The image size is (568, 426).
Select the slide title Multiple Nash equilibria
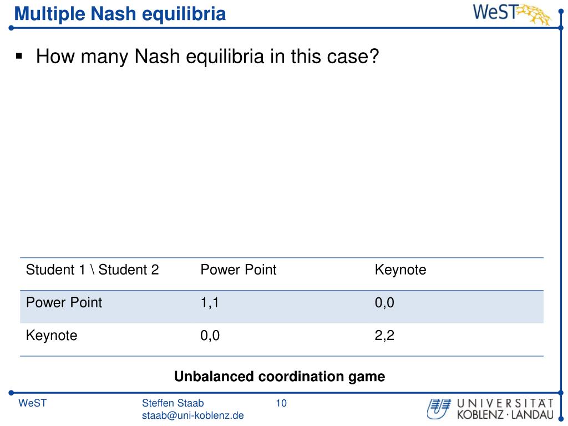pyautogui.click(x=120, y=14)
